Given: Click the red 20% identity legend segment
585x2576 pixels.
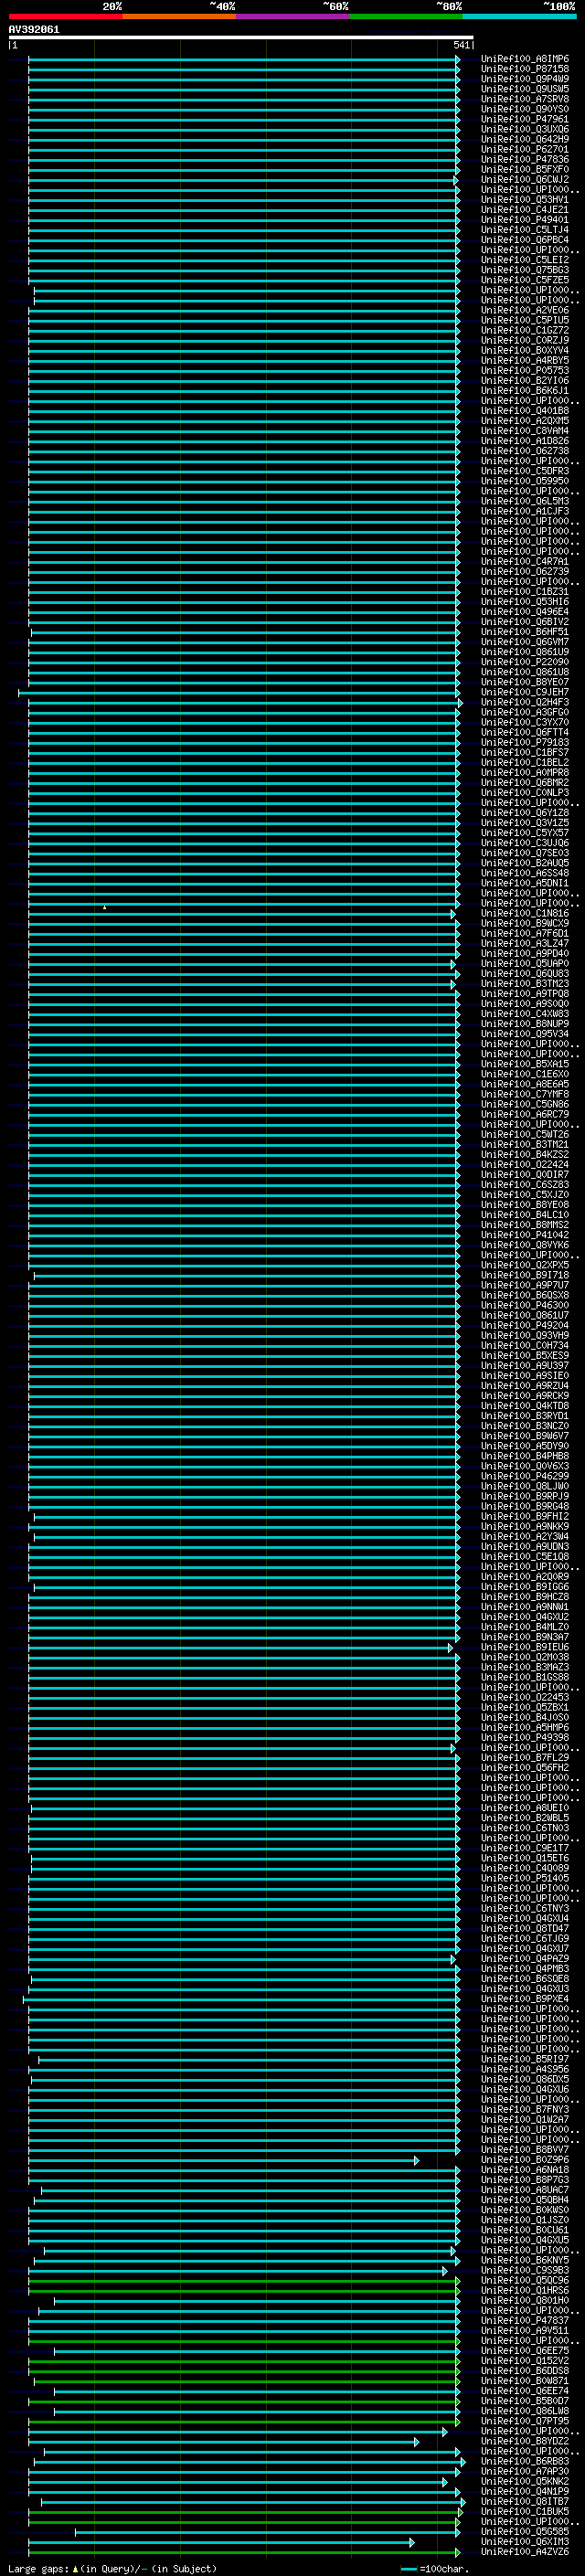Looking at the screenshot, I should tap(66, 16).
